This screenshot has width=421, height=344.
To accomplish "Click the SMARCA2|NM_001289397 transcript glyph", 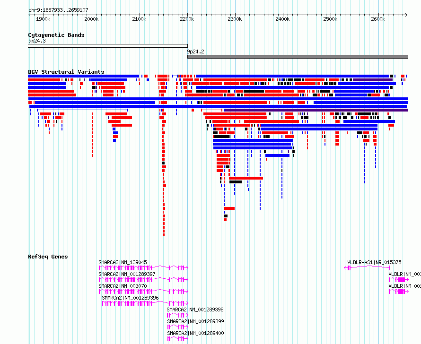I will [x=143, y=279].
